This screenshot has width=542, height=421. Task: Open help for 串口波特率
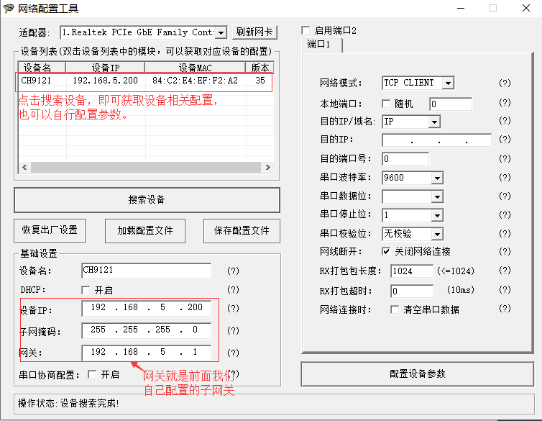click(x=505, y=177)
